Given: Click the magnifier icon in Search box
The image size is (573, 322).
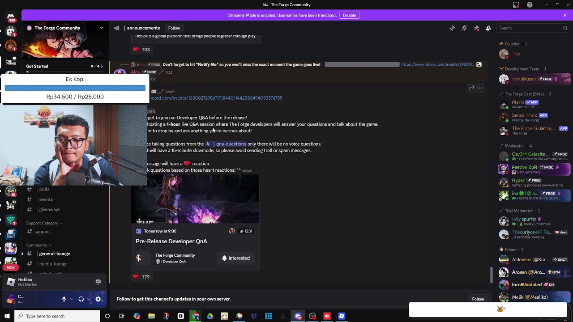Looking at the screenshot, I should pos(565,28).
